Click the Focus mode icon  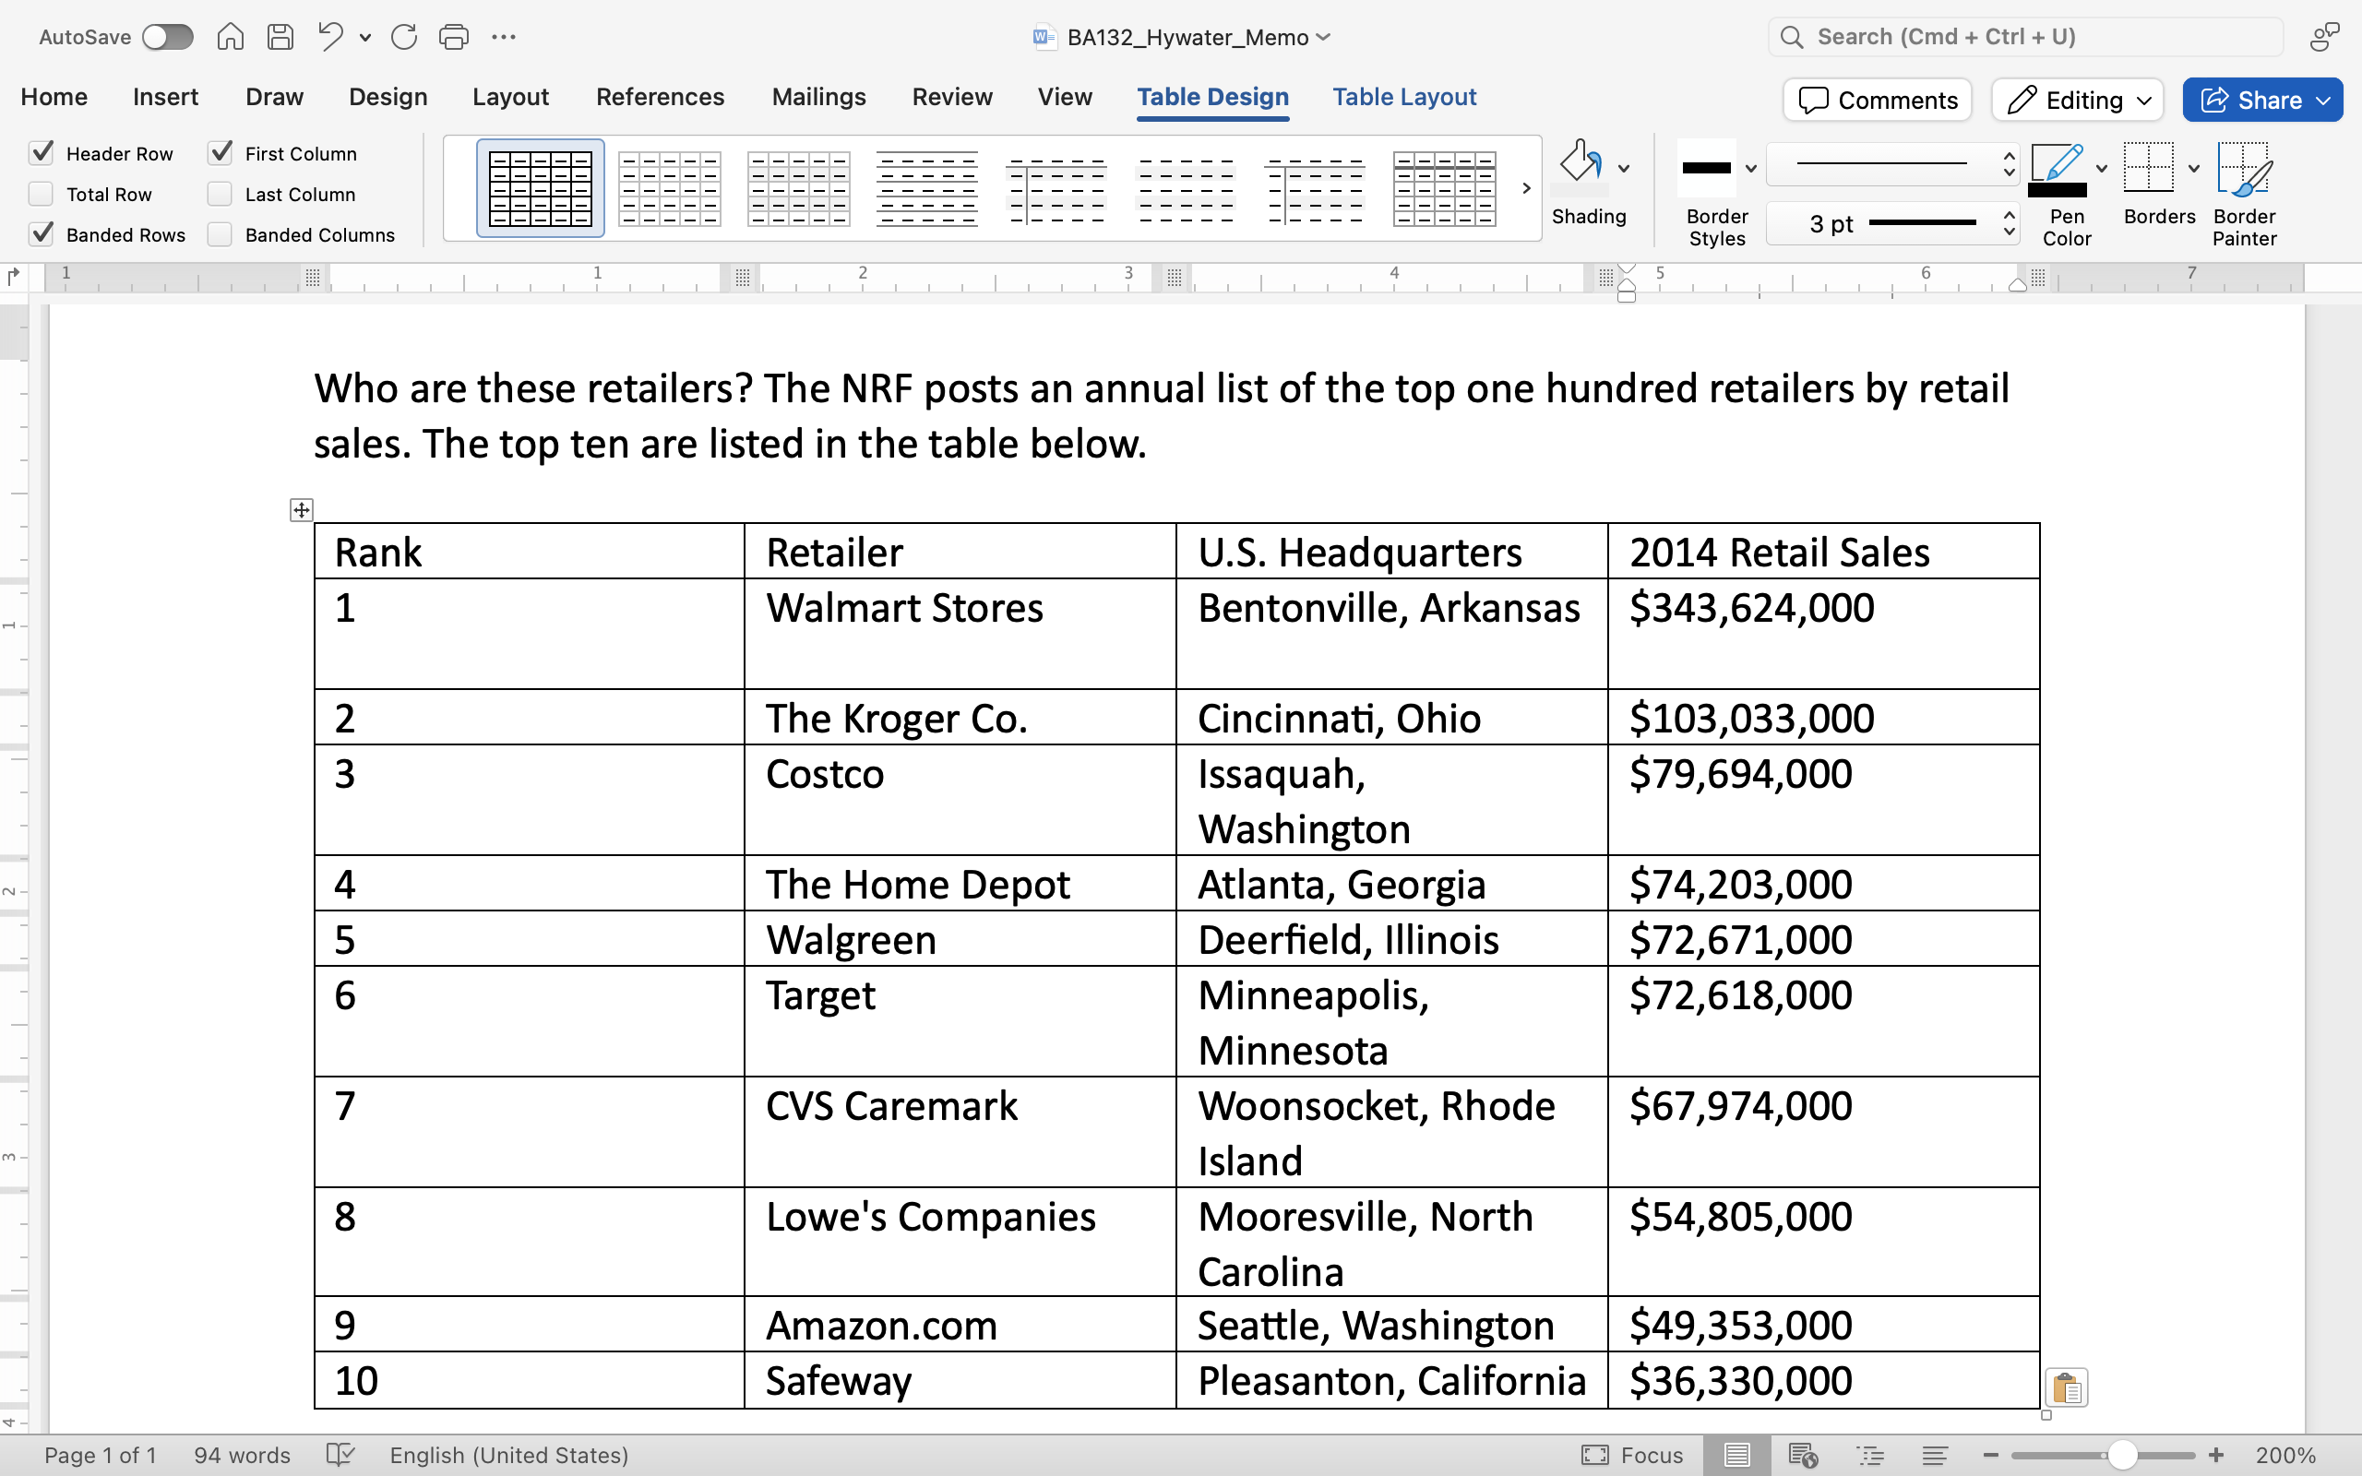(x=1595, y=1456)
